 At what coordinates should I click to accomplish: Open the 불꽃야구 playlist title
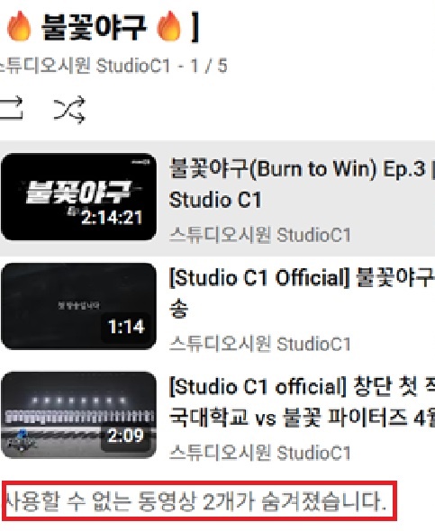click(x=94, y=27)
